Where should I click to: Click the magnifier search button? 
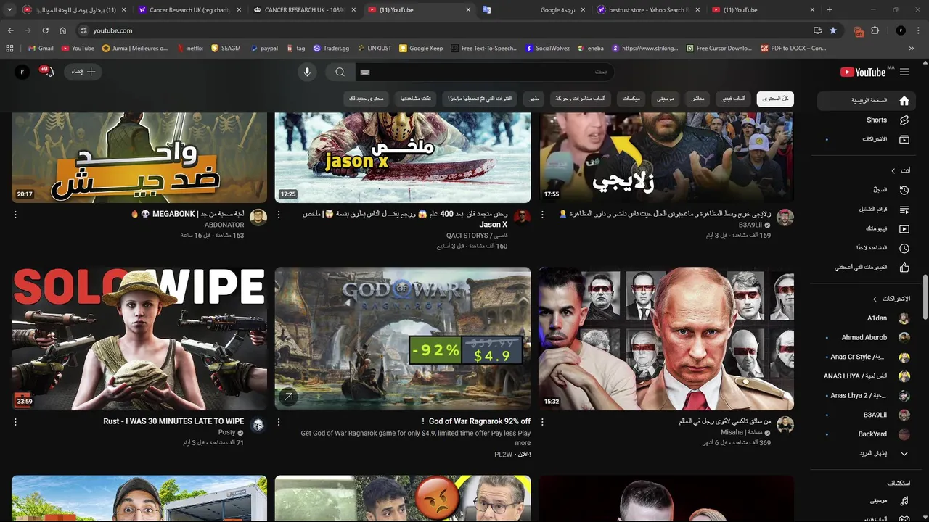340,72
